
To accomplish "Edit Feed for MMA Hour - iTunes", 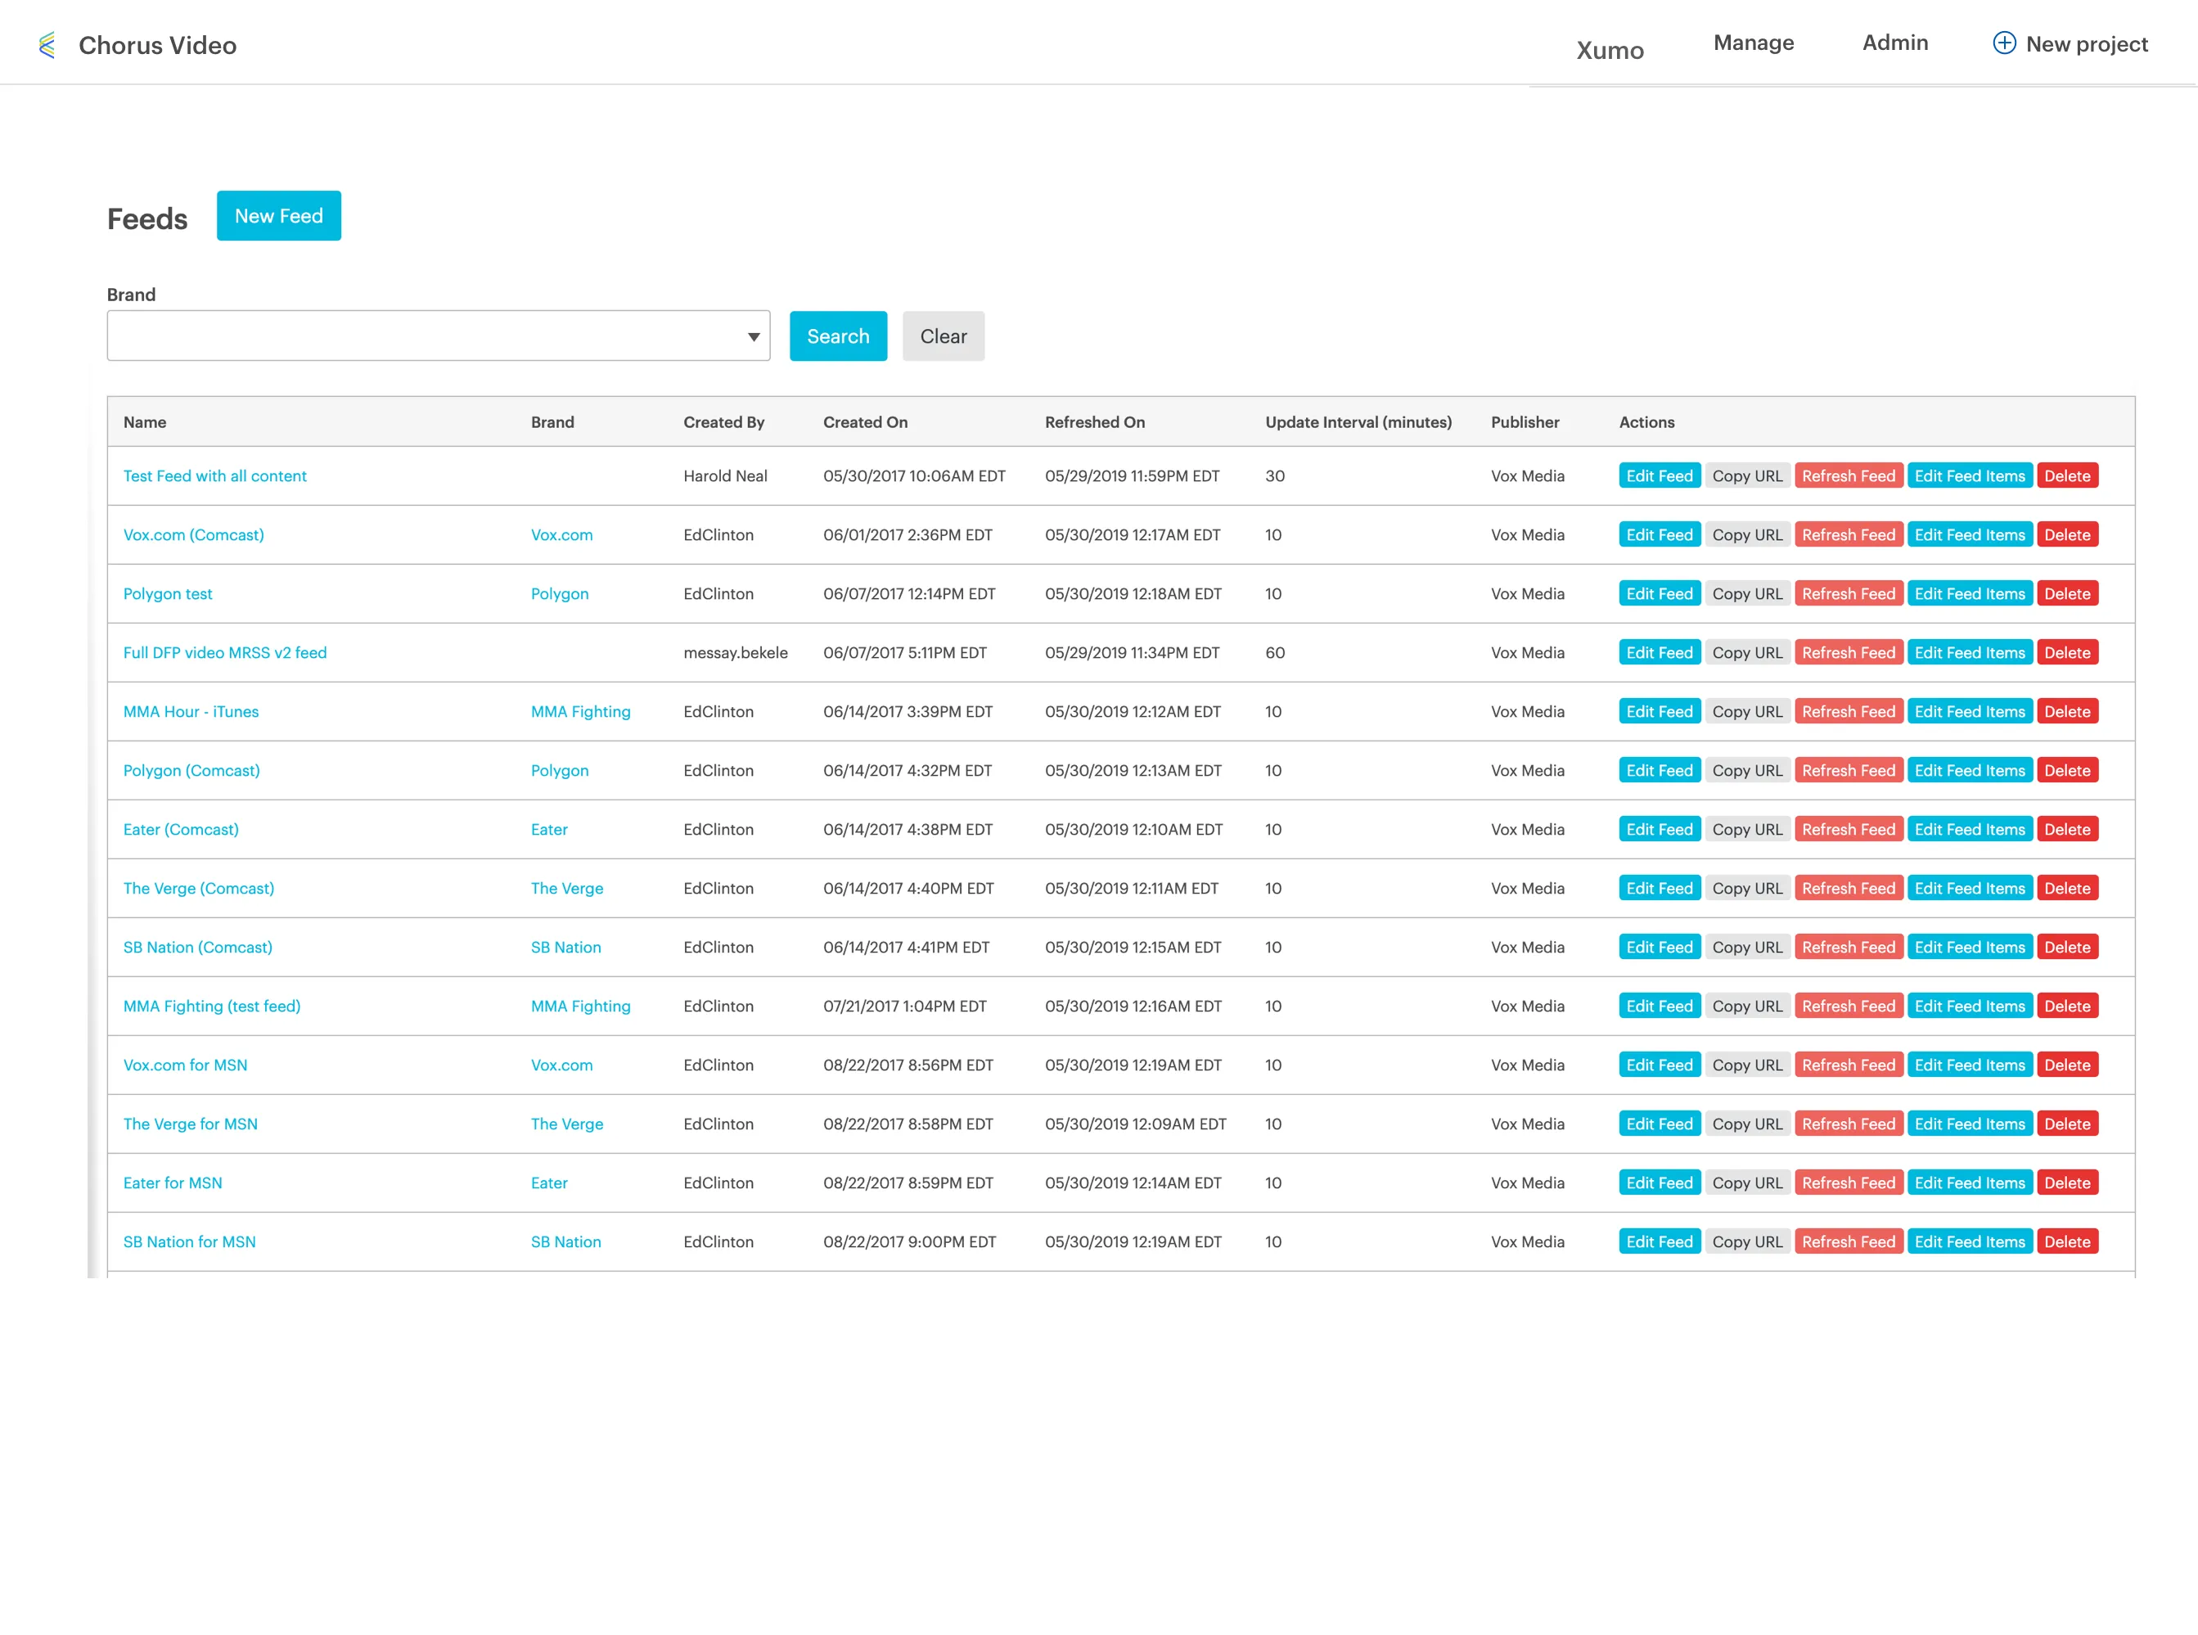I will click(x=1660, y=712).
